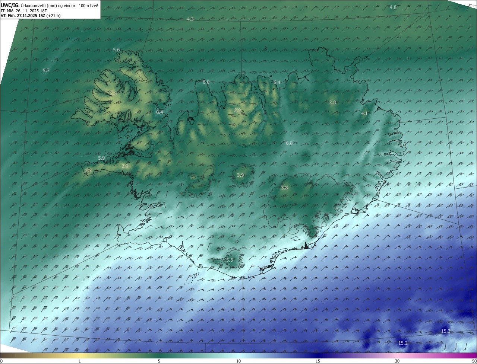The width and height of the screenshot is (477, 364).
Task: Click the 4.1 value in East Iceland
Action: [x=364, y=114]
